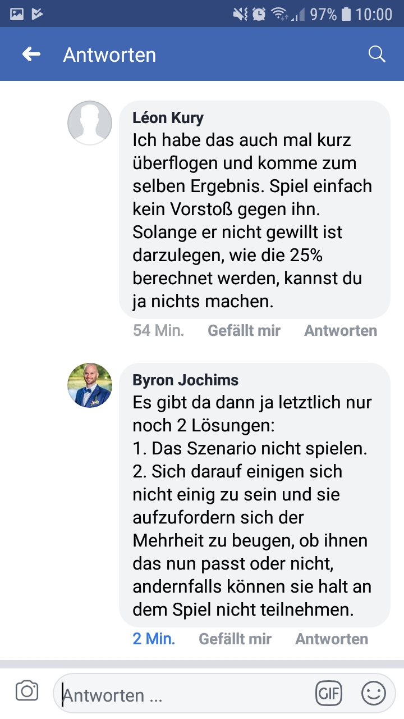
Task: Open the emoji smiley picker
Action: (374, 694)
